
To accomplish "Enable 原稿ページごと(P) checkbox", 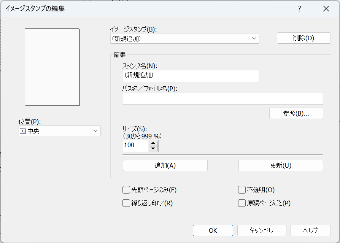I will point(242,203).
